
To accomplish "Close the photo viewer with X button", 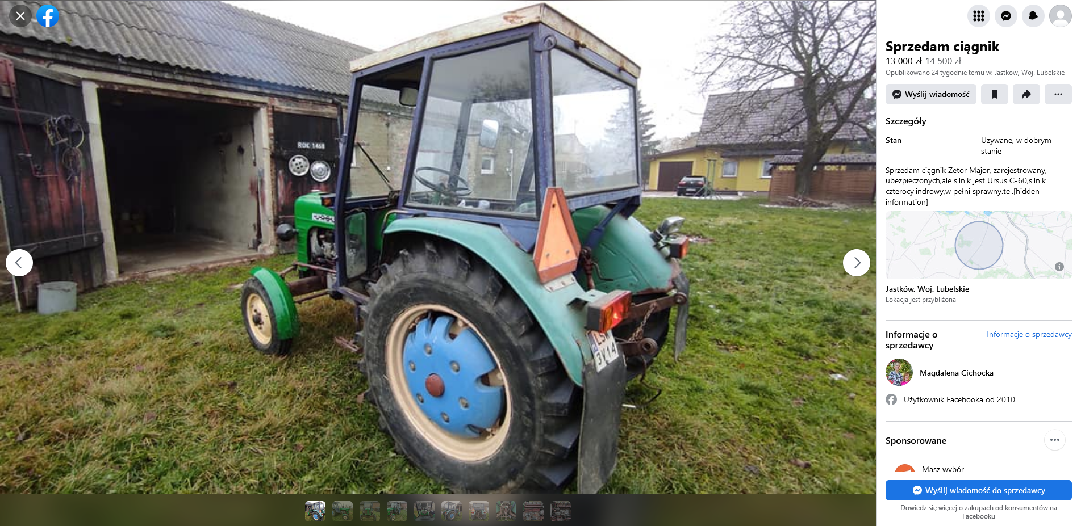I will coord(20,16).
